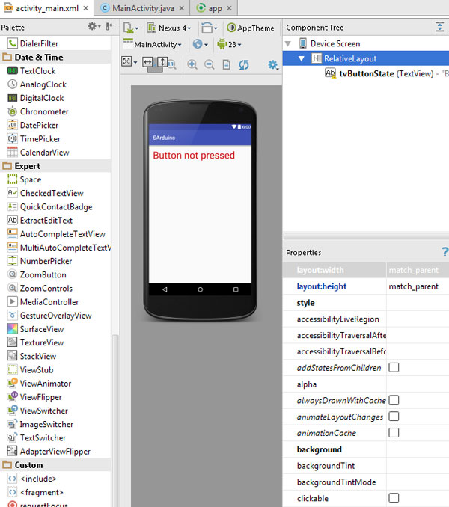
Task: Close the MainActivity.java tab
Action: [182, 8]
